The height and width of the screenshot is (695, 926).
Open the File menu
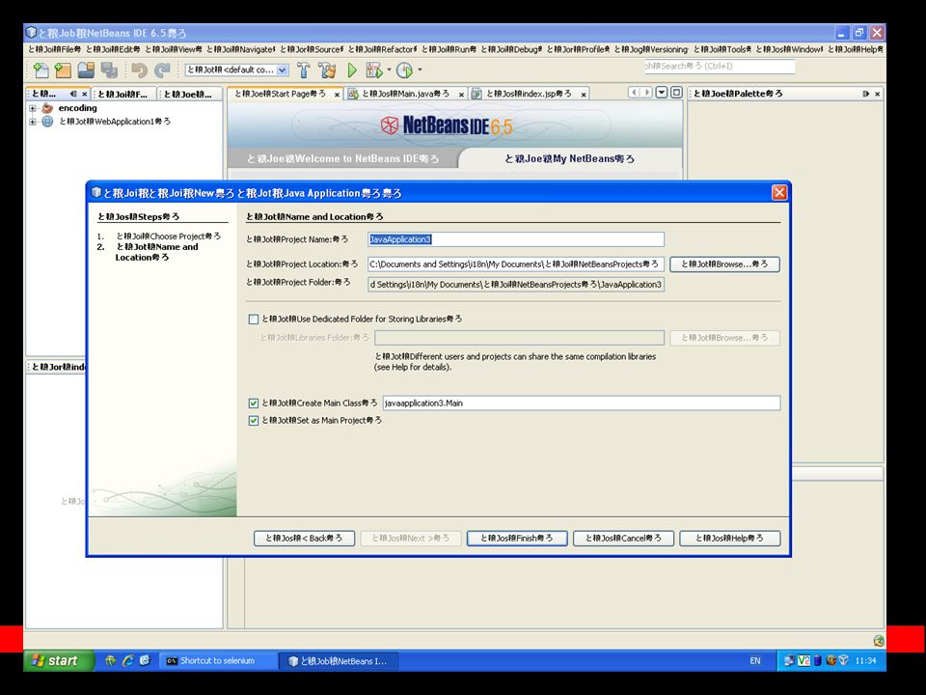click(54, 49)
